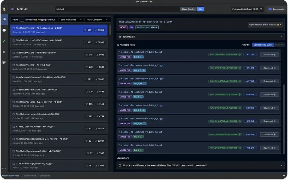Click Estimated total RAM: 18 GB text
This screenshot has width=288, height=180.
[x=245, y=9]
